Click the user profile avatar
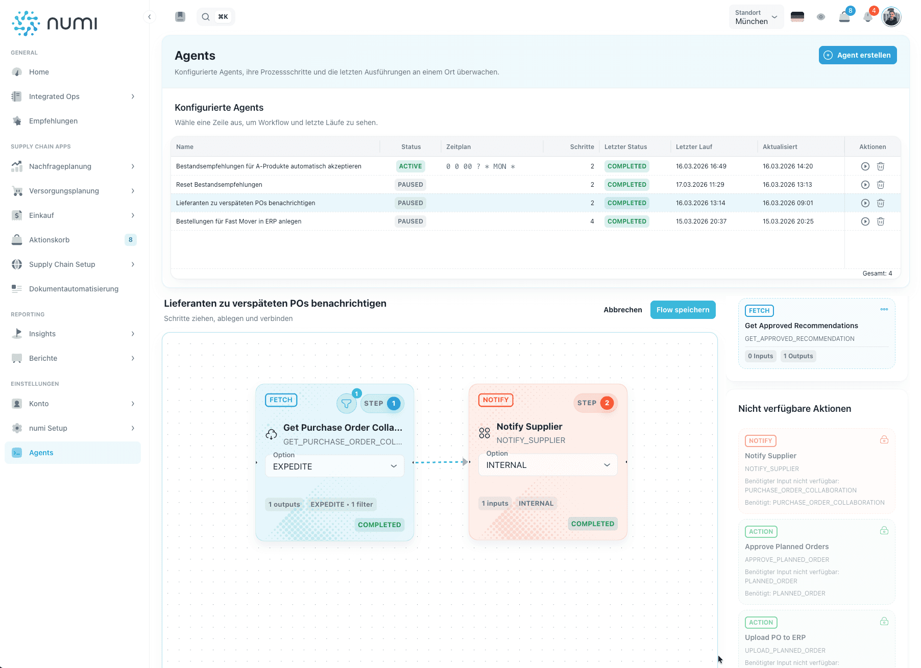This screenshot has width=921, height=668. click(x=891, y=17)
